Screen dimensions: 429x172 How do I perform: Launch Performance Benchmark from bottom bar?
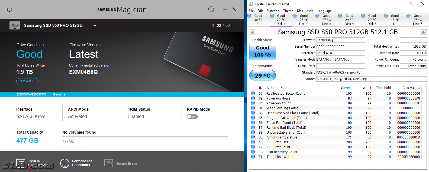click(x=65, y=163)
